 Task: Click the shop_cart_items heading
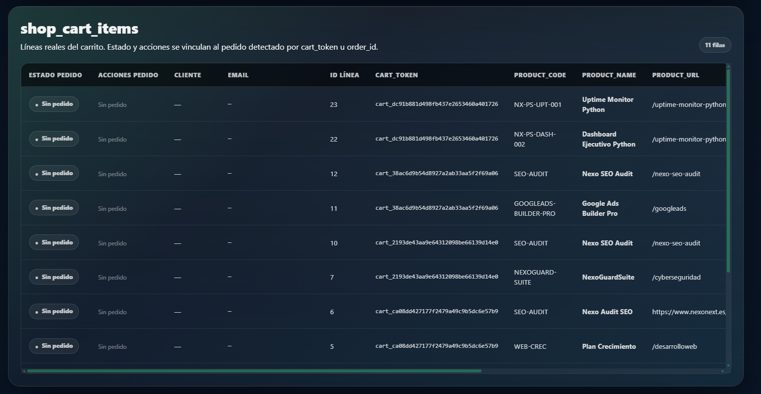(x=79, y=29)
